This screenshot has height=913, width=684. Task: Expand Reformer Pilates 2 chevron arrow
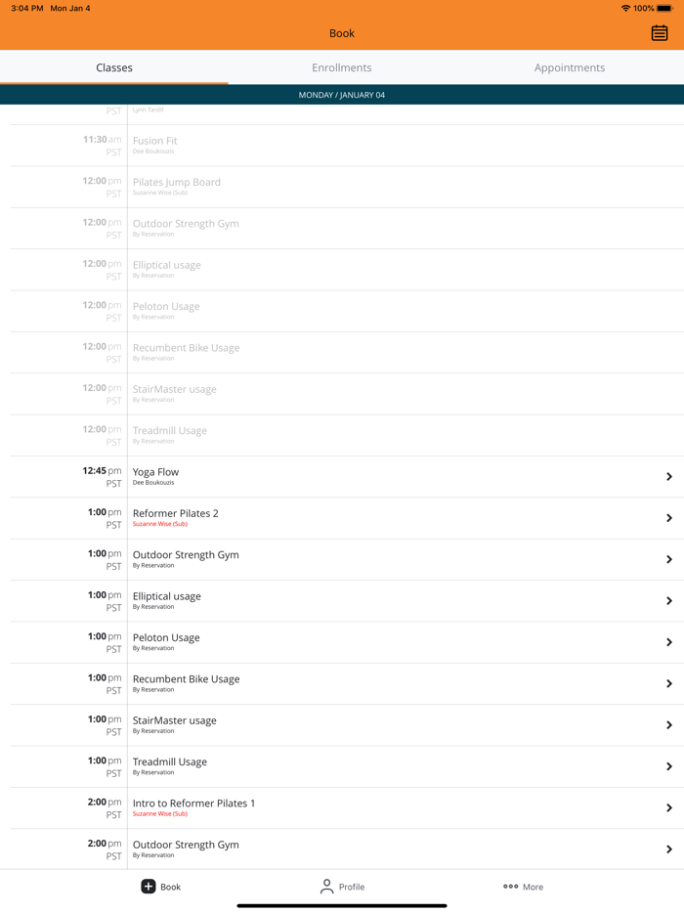[x=669, y=518]
